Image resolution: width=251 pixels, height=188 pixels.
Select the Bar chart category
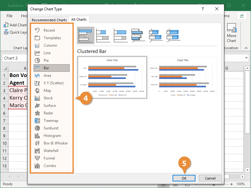[x=51, y=68]
